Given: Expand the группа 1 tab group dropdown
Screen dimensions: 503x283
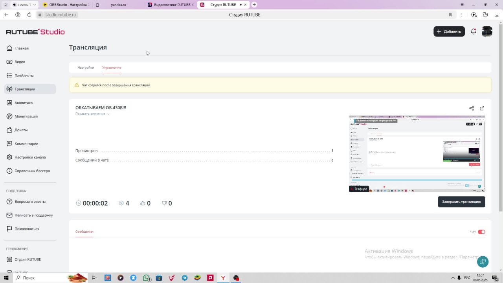Looking at the screenshot, I should 35,5.
